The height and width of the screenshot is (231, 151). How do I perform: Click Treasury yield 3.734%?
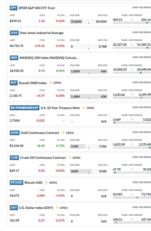[15, 120]
